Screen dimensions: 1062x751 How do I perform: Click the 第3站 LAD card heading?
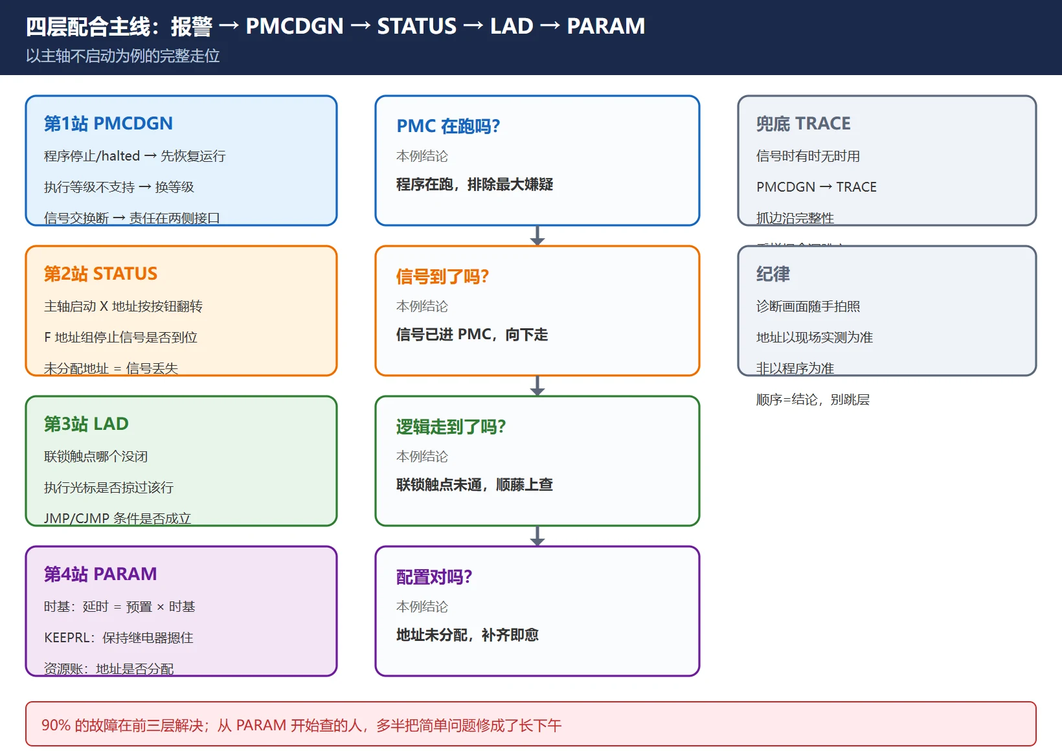click(86, 424)
